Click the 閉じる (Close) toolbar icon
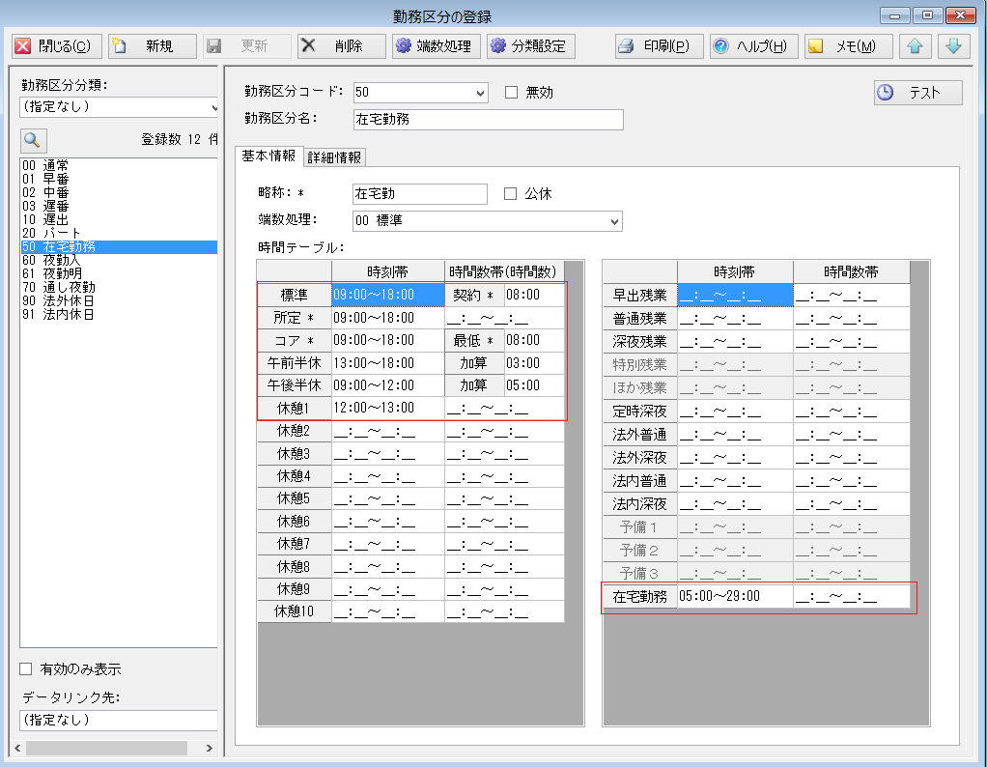The height and width of the screenshot is (767, 987). 24,46
